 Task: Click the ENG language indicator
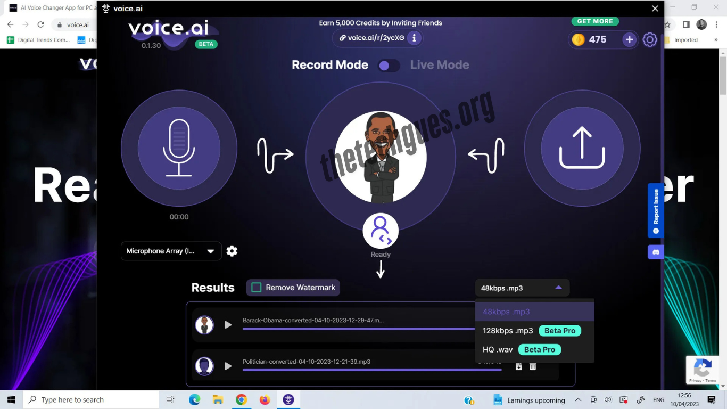(658, 400)
